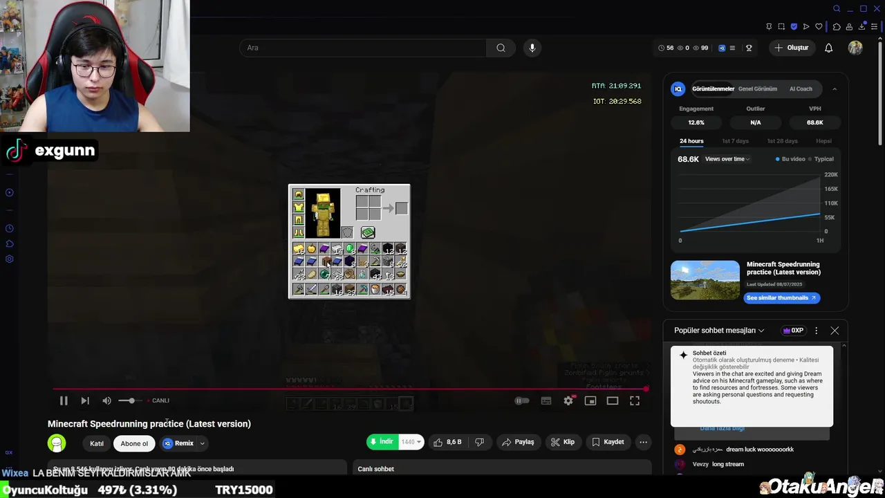Collapse the vidIQ panel chevron
The width and height of the screenshot is (885, 498).
point(835,89)
